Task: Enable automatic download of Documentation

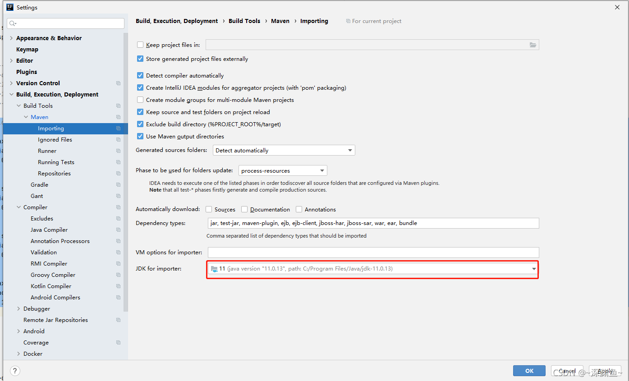Action: [244, 209]
